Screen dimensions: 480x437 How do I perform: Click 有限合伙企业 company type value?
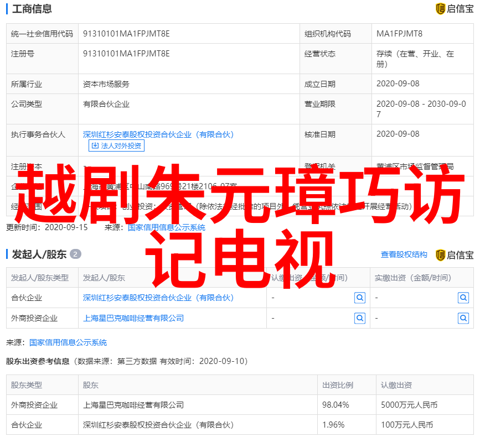106,104
